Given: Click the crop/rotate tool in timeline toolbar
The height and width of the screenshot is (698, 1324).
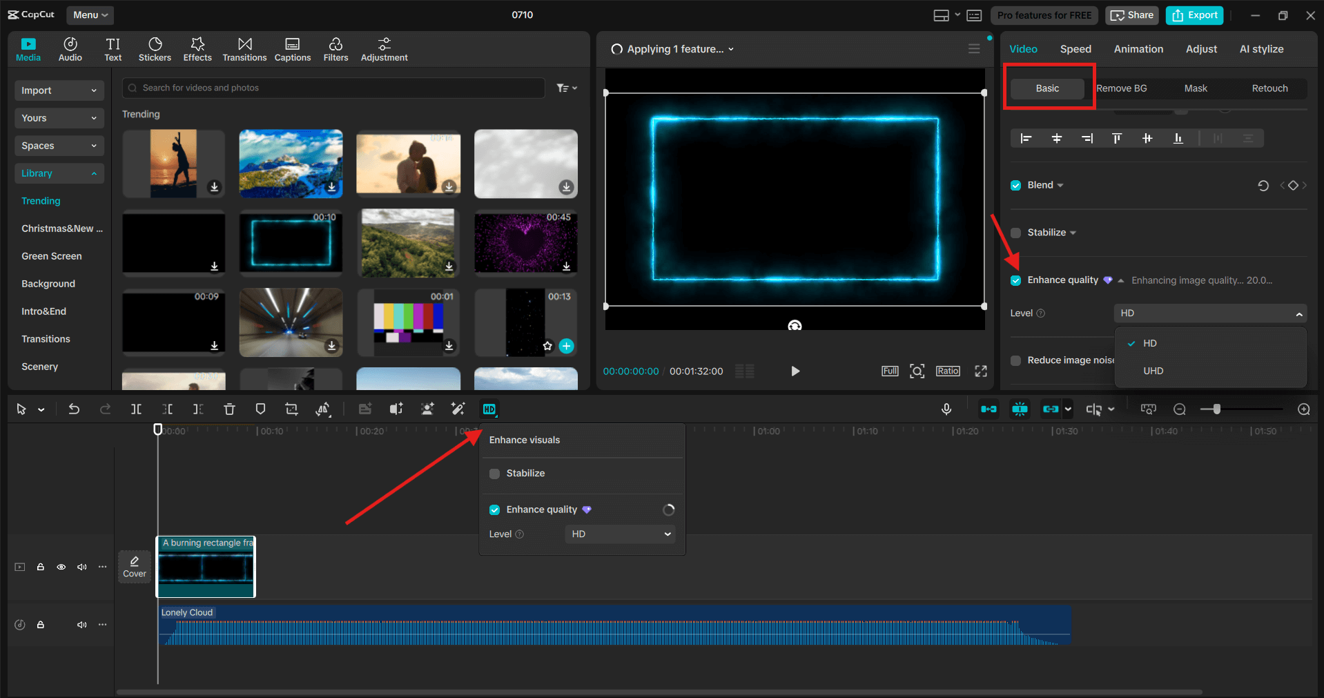Looking at the screenshot, I should pos(291,409).
